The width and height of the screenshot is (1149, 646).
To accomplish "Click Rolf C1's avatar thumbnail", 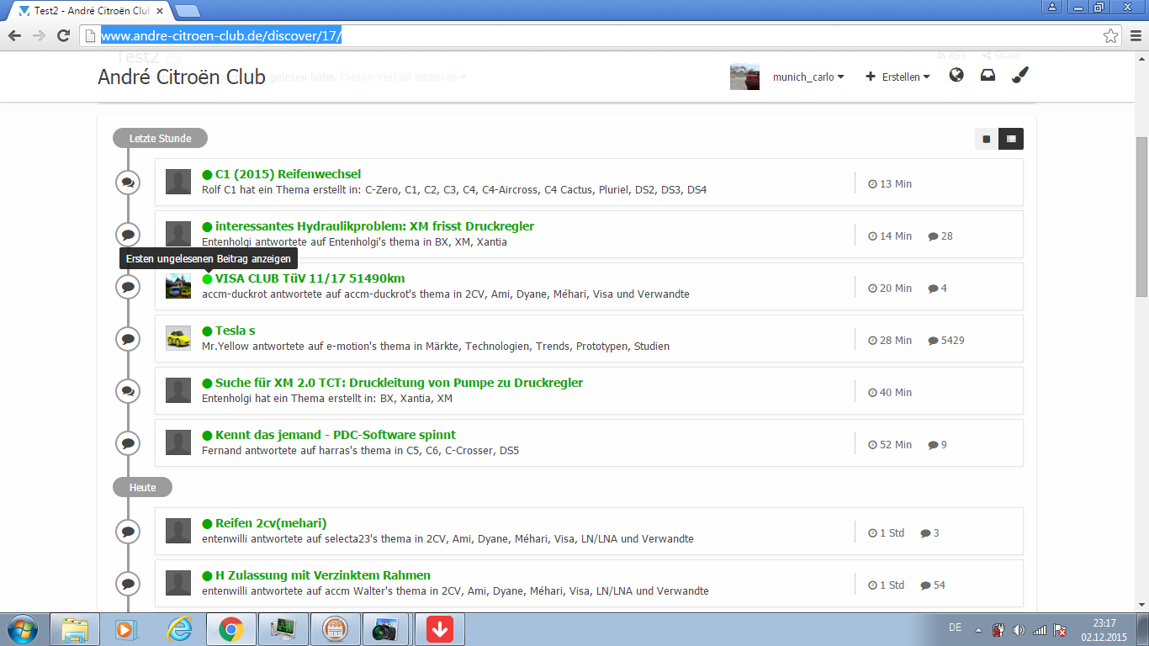I will [x=178, y=182].
